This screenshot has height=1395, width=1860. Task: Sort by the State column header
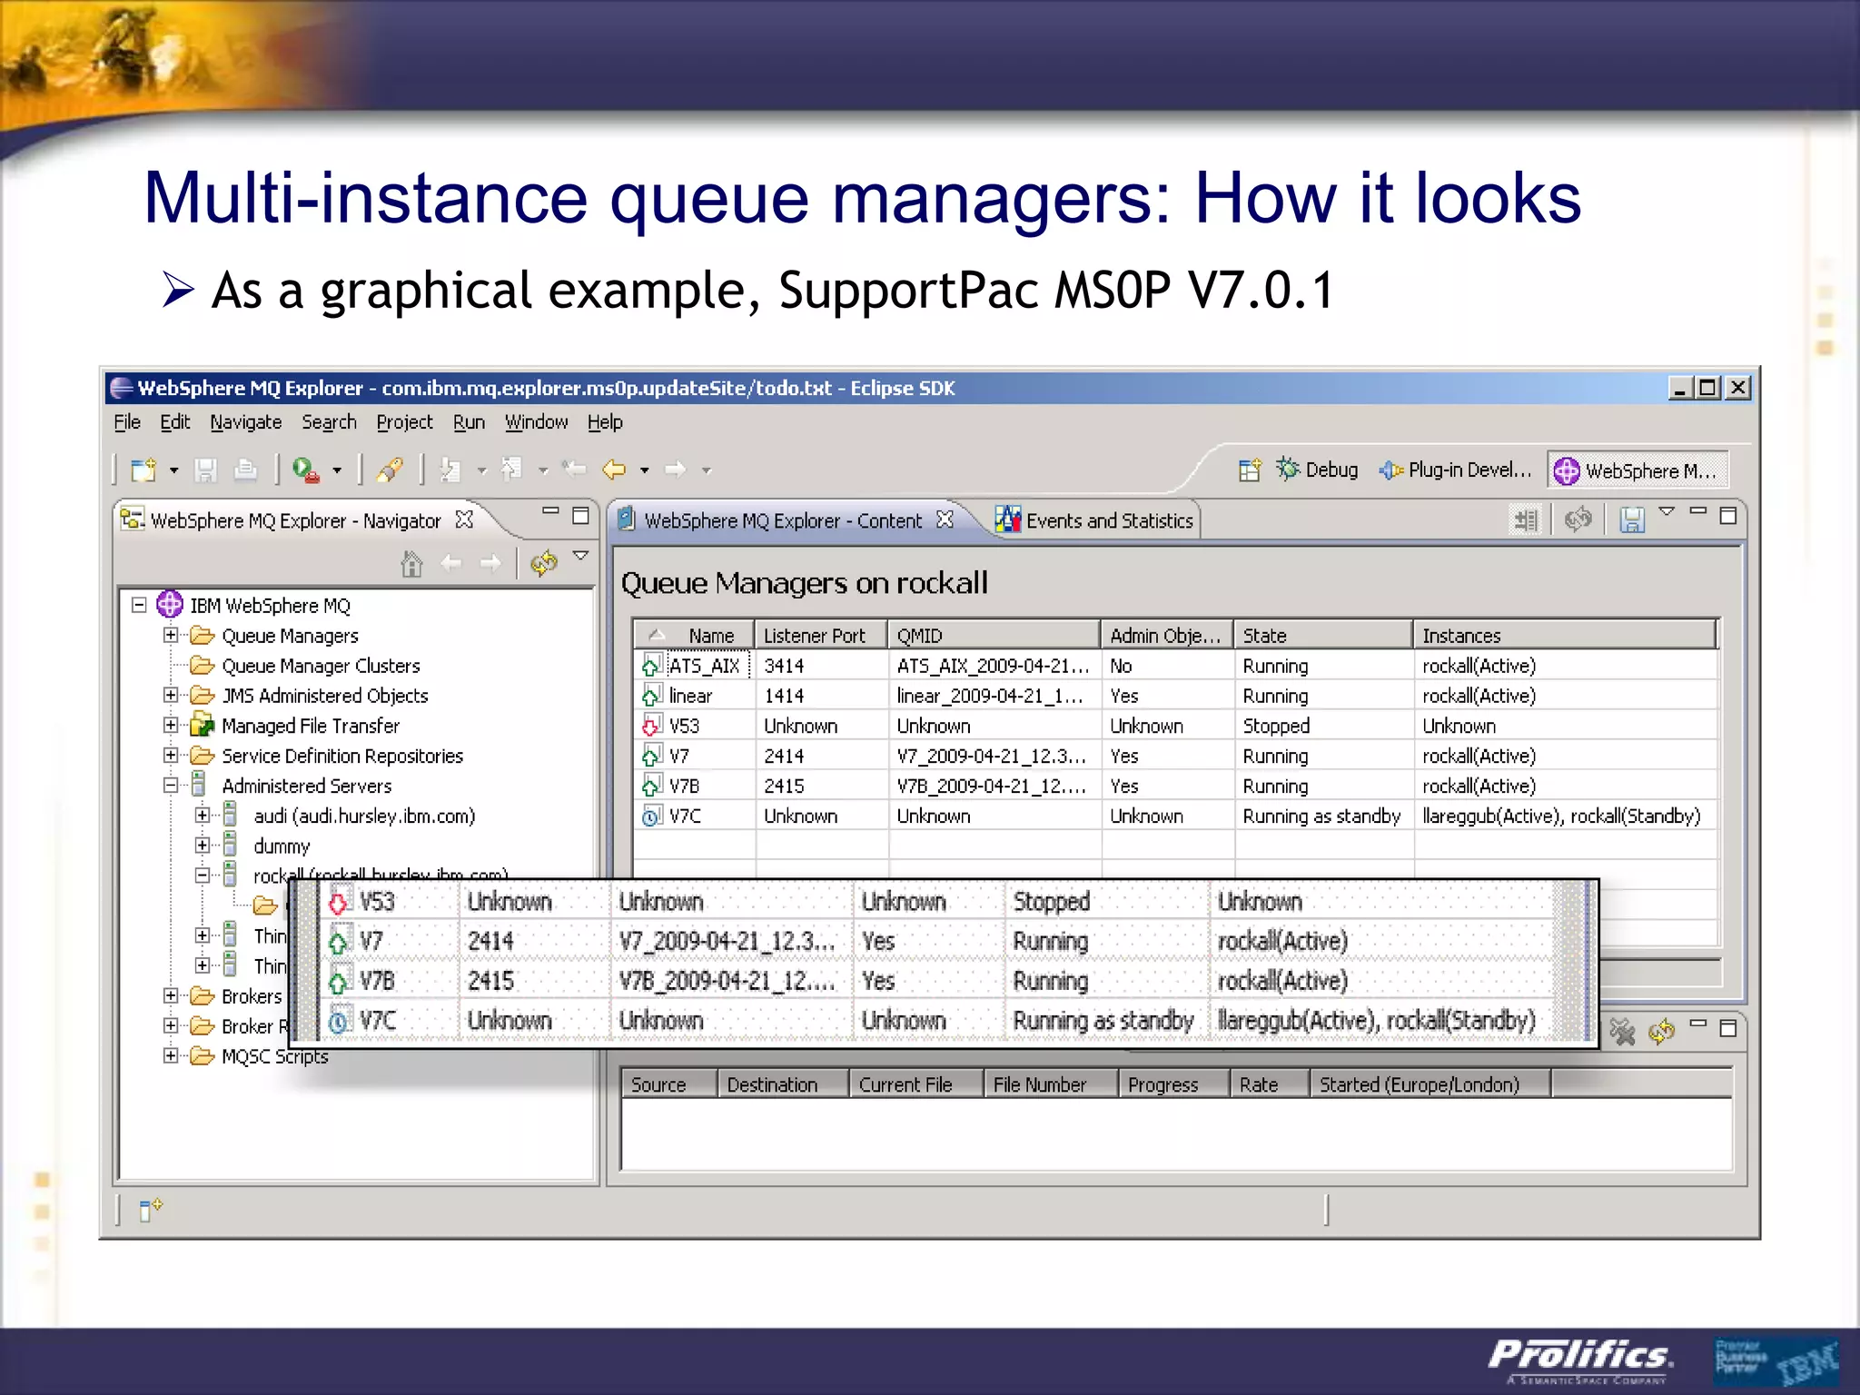(x=1323, y=636)
